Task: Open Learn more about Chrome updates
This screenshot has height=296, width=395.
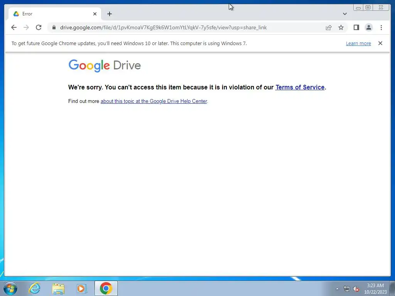Action: point(358,43)
